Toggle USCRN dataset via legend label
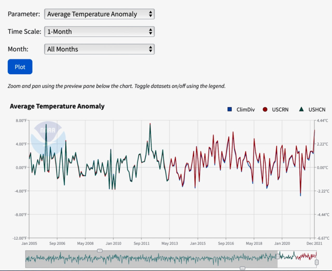Viewport: 332px width, 271px height. point(281,109)
